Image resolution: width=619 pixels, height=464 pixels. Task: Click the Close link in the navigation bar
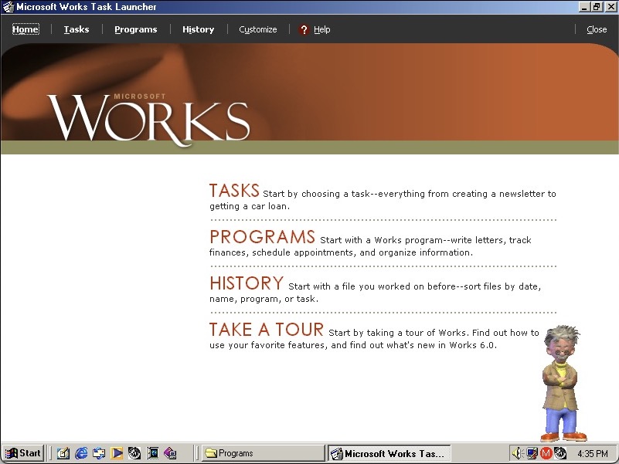coord(597,29)
